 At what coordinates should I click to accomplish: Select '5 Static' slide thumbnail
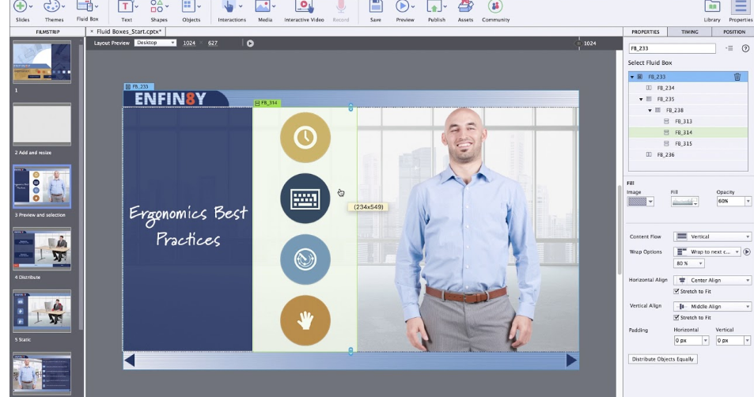point(42,311)
